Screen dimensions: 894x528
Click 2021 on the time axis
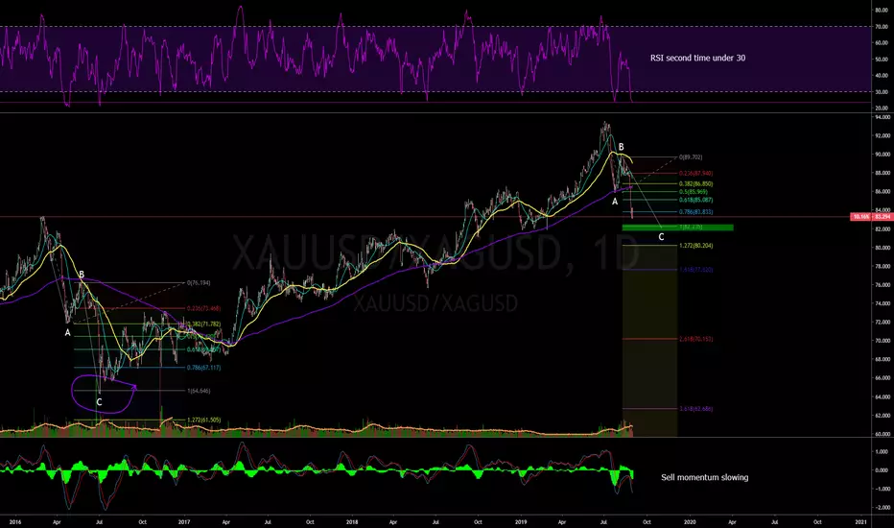861,521
